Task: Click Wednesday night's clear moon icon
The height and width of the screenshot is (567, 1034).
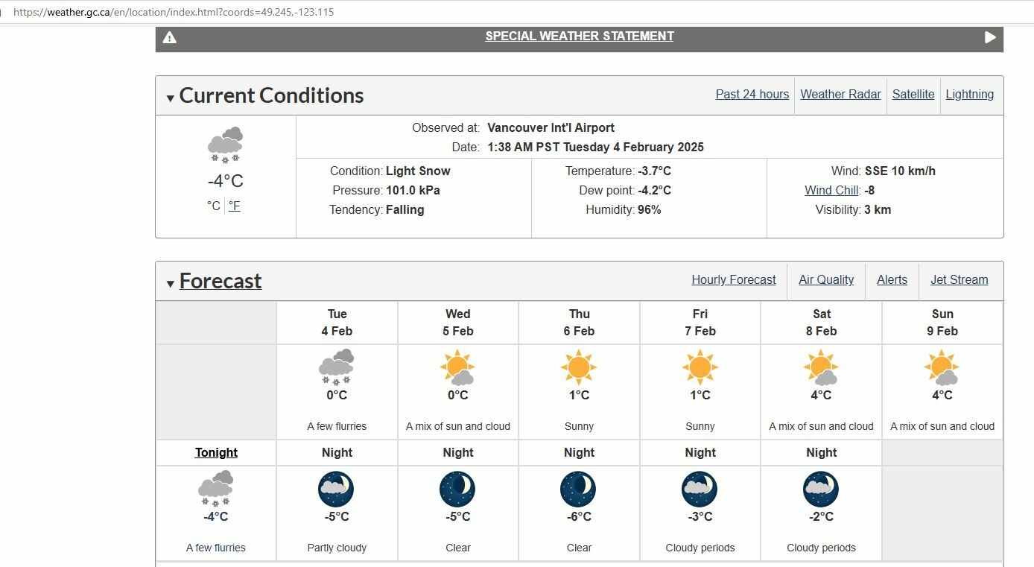Action: point(458,489)
